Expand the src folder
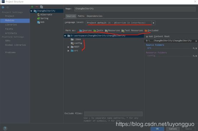198x131 pixels. tap(68, 51)
